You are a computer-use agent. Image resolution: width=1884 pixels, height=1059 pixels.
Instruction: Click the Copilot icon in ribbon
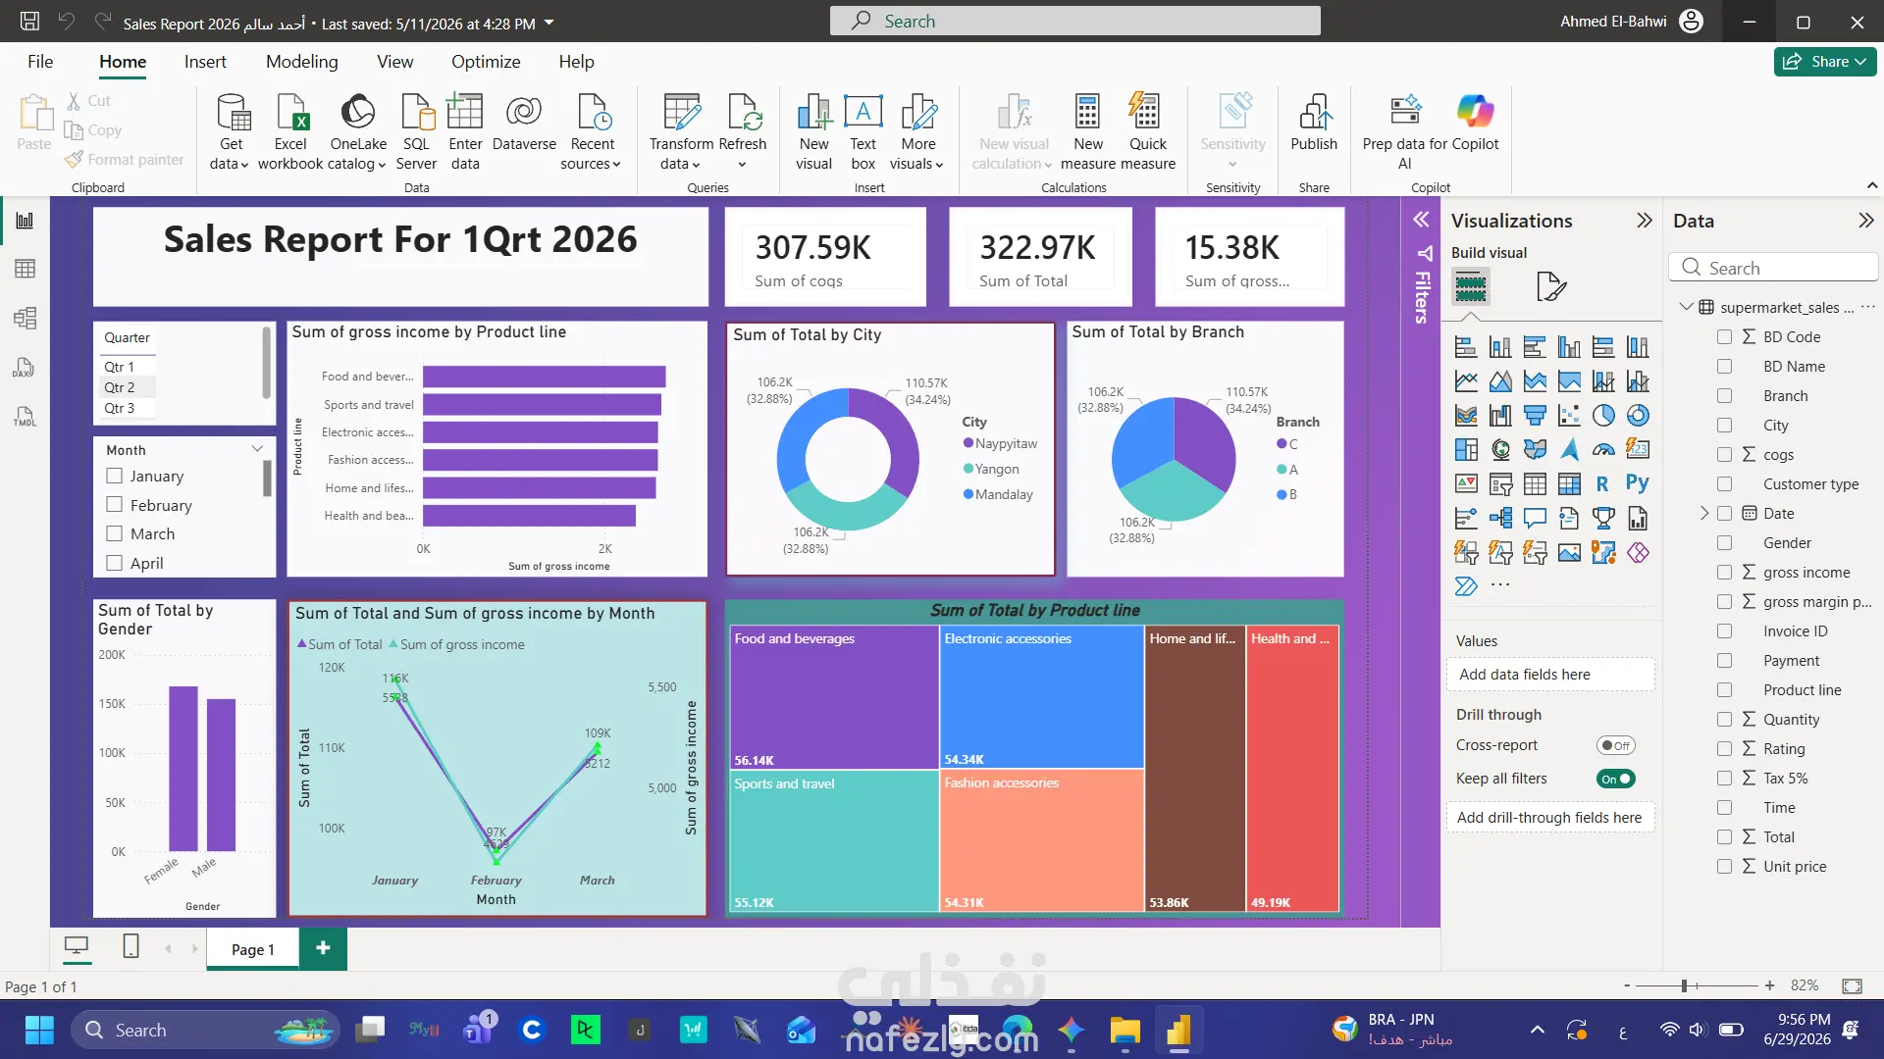[x=1475, y=112]
